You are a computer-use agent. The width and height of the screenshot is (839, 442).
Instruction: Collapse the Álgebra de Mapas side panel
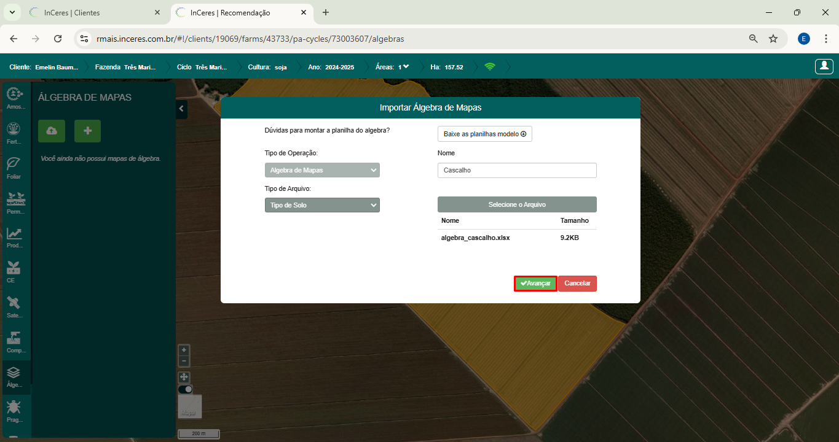point(181,109)
